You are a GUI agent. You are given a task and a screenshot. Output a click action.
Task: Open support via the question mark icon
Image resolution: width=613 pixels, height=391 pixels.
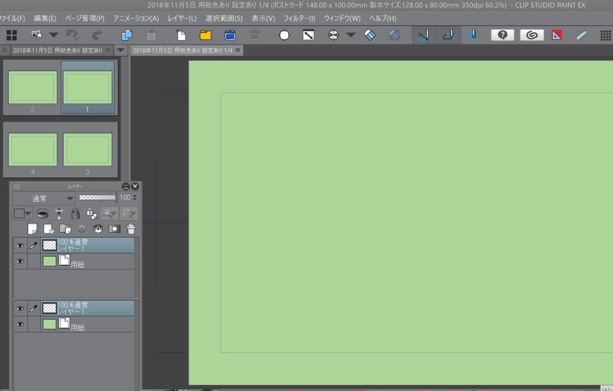coord(502,35)
